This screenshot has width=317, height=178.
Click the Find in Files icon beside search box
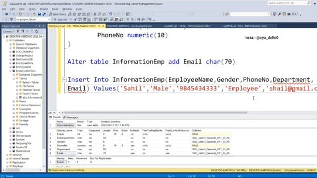227,14
